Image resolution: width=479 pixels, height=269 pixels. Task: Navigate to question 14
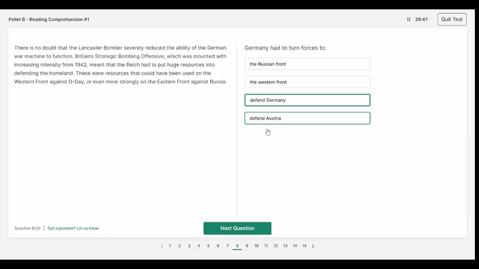point(295,246)
